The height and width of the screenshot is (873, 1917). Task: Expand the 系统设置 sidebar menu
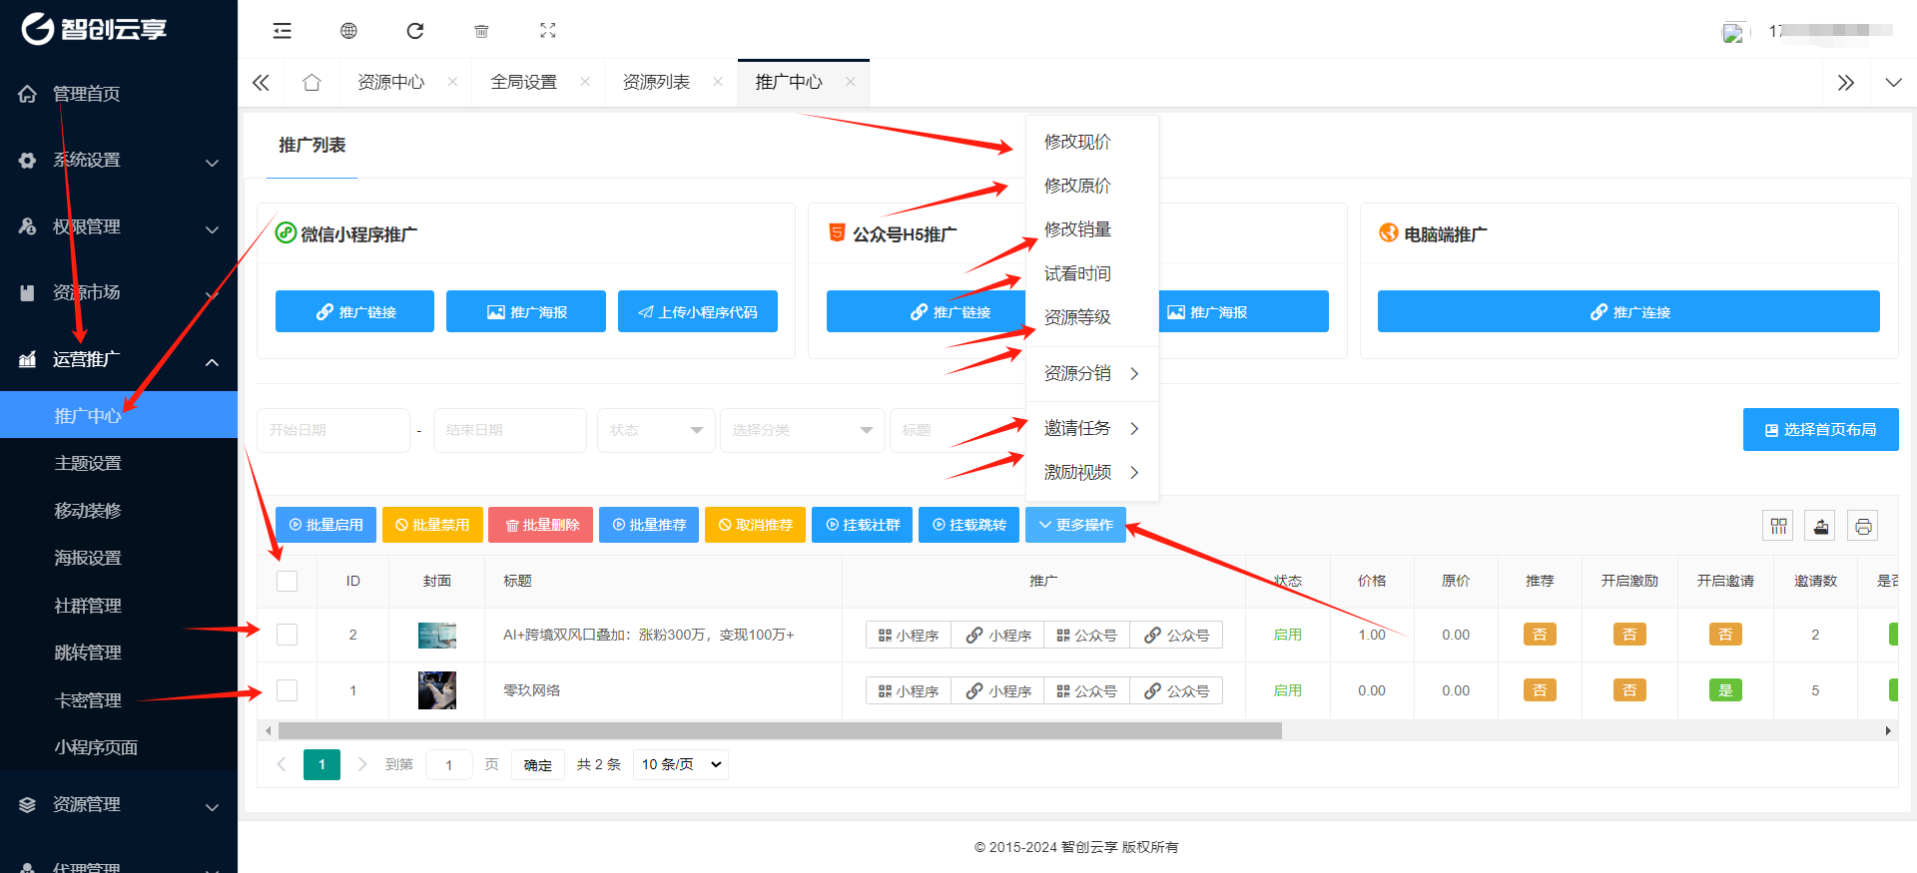119,161
